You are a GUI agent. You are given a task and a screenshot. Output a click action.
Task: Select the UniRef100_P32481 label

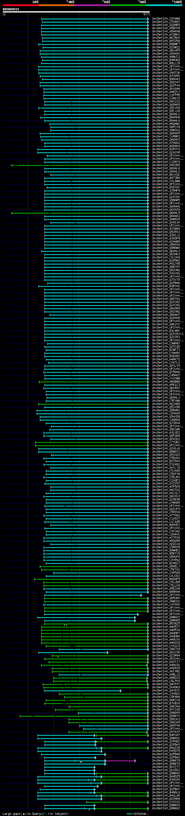[x=166, y=465]
